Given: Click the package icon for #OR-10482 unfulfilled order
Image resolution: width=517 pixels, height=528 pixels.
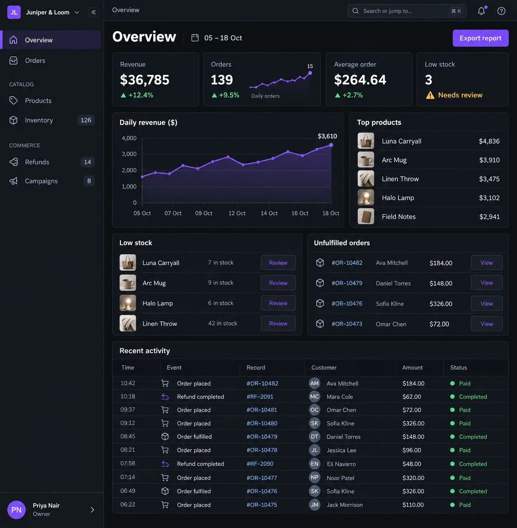Looking at the screenshot, I should [320, 263].
